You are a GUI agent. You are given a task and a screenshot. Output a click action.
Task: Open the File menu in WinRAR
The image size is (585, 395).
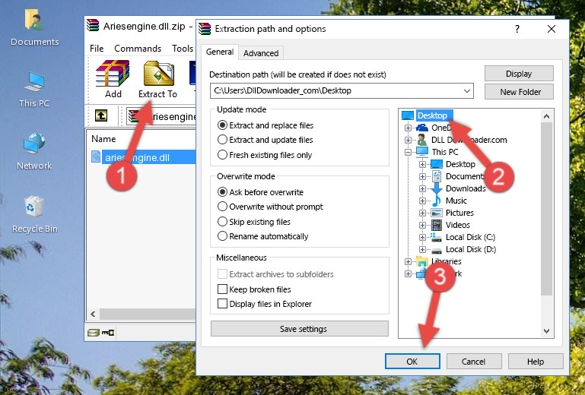(x=97, y=49)
